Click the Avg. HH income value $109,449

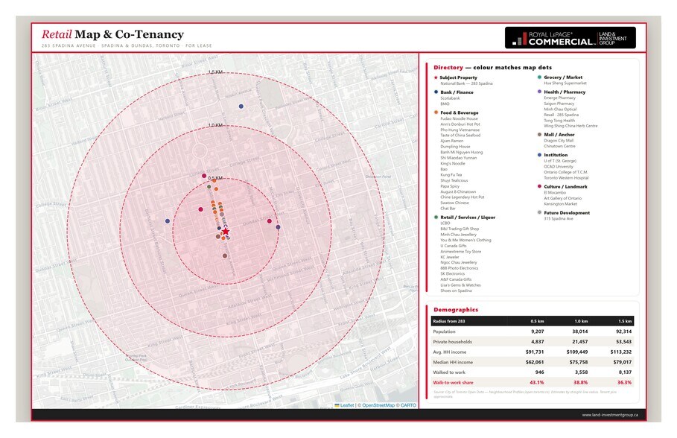pos(577,352)
